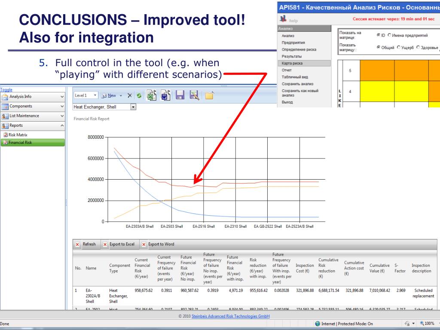The width and height of the screenshot is (440, 330).
Task: Click the EA-2302A/B Shell name cell
Action: coord(93,296)
